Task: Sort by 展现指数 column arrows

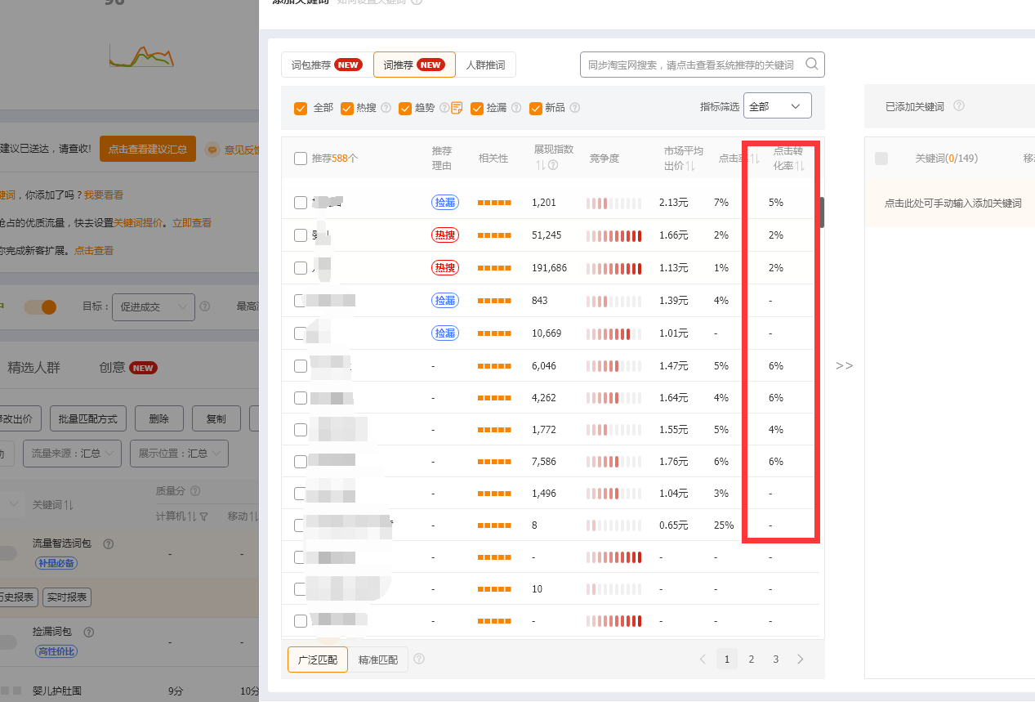Action: coord(540,166)
